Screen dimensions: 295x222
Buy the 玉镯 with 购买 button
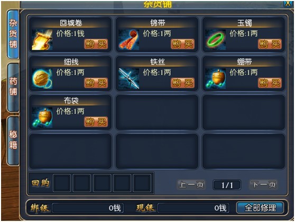click(270, 44)
